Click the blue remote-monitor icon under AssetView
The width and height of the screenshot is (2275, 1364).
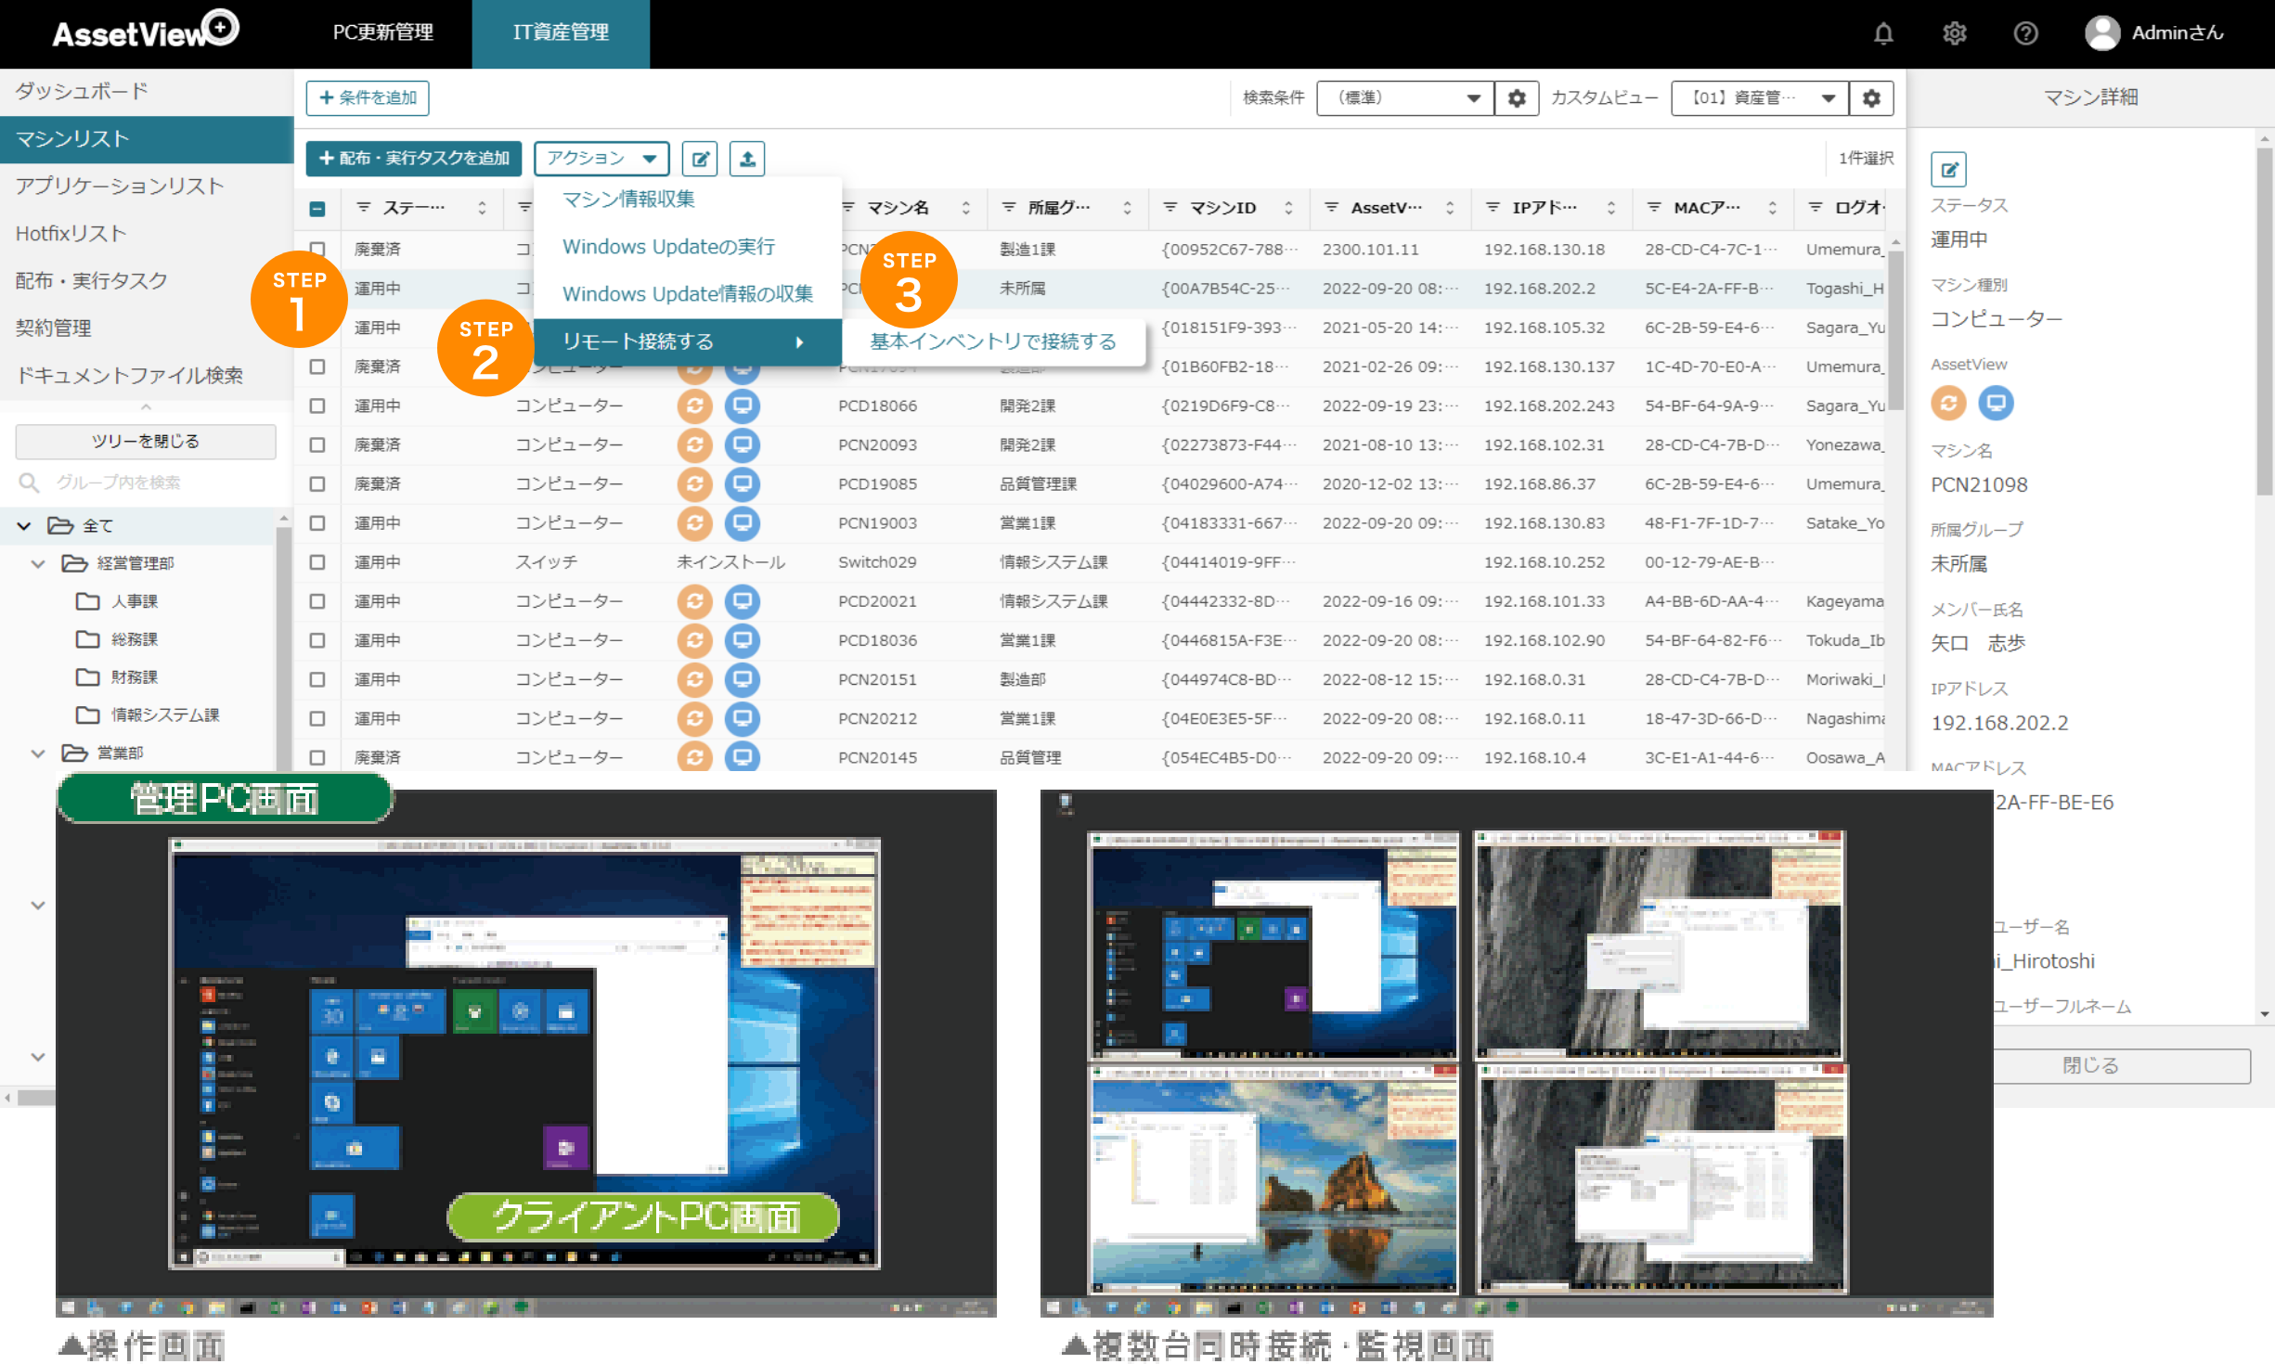(x=1995, y=403)
